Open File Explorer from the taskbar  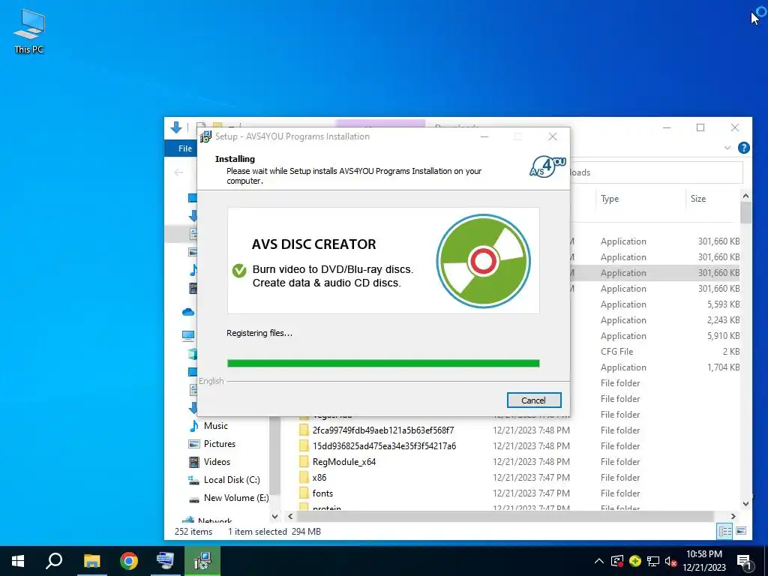(91, 561)
